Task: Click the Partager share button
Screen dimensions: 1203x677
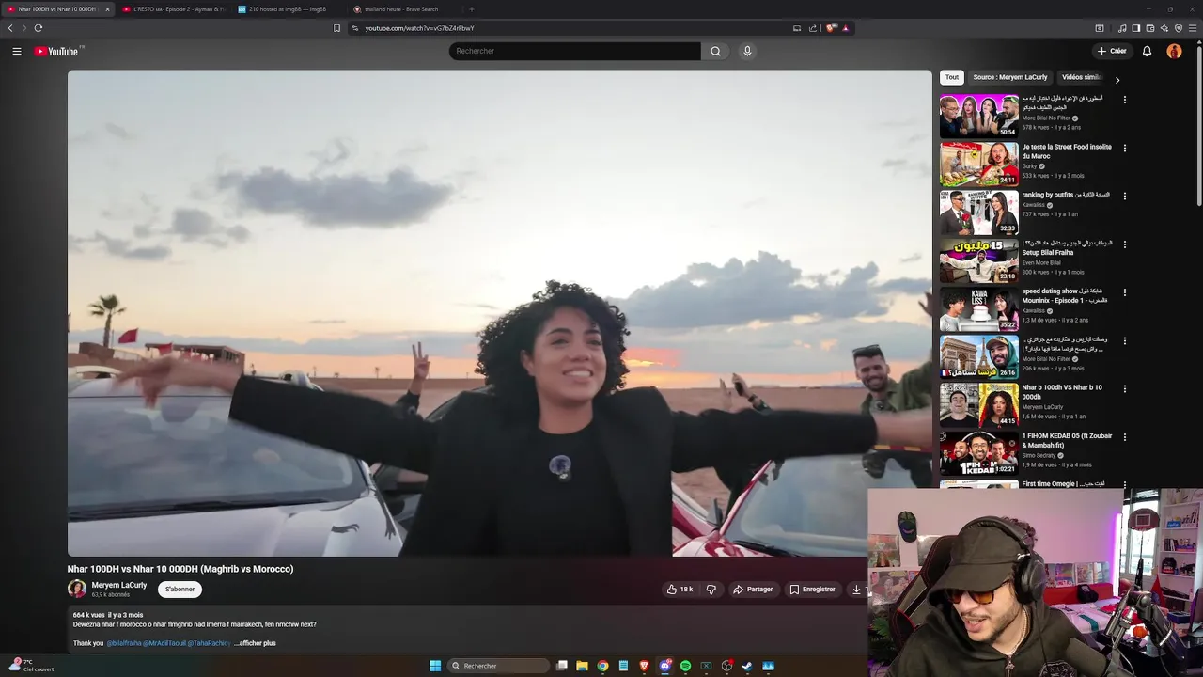Action: (753, 590)
